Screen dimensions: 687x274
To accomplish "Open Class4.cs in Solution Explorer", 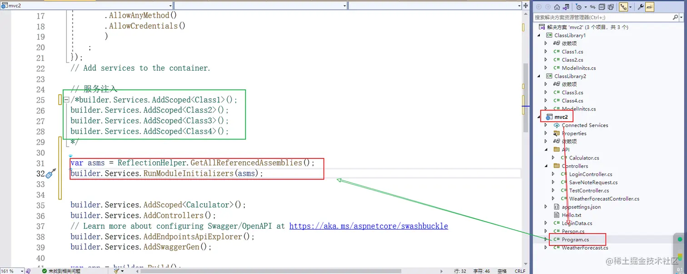I will click(572, 101).
